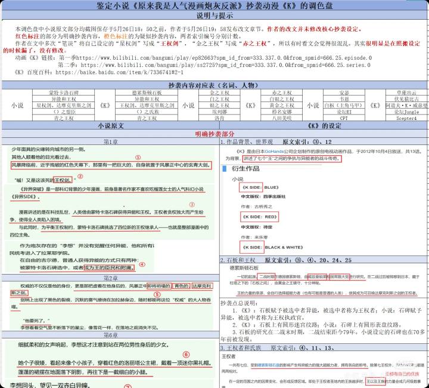Click the line 李想回头，望见一双赤白异瞳
The image size is (429, 388).
click(50, 385)
